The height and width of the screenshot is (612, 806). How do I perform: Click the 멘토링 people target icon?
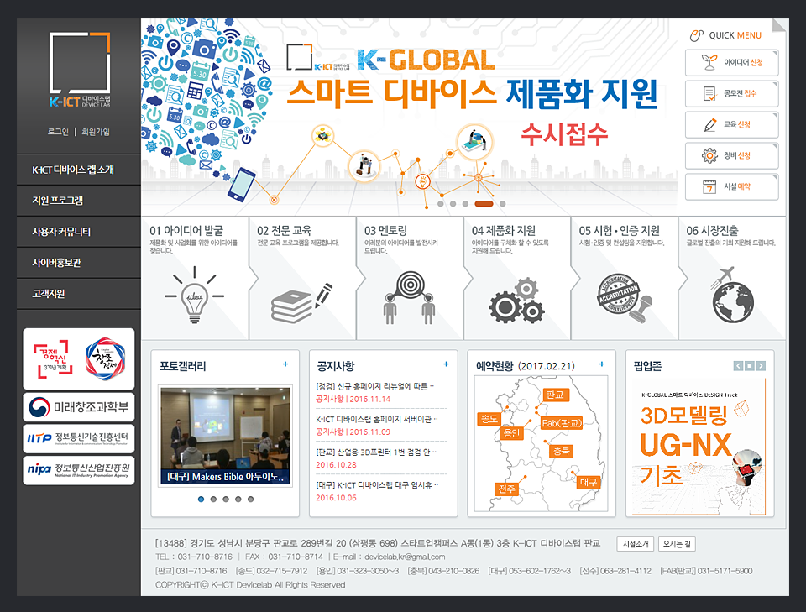point(409,297)
